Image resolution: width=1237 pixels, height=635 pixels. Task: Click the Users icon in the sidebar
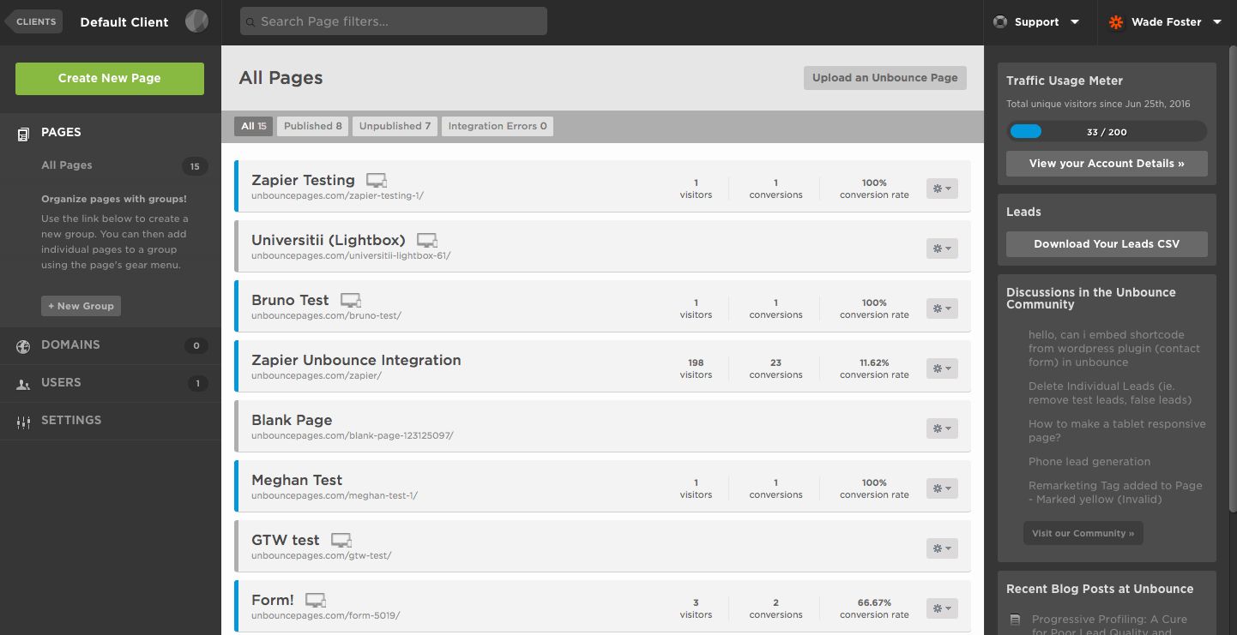pos(24,384)
